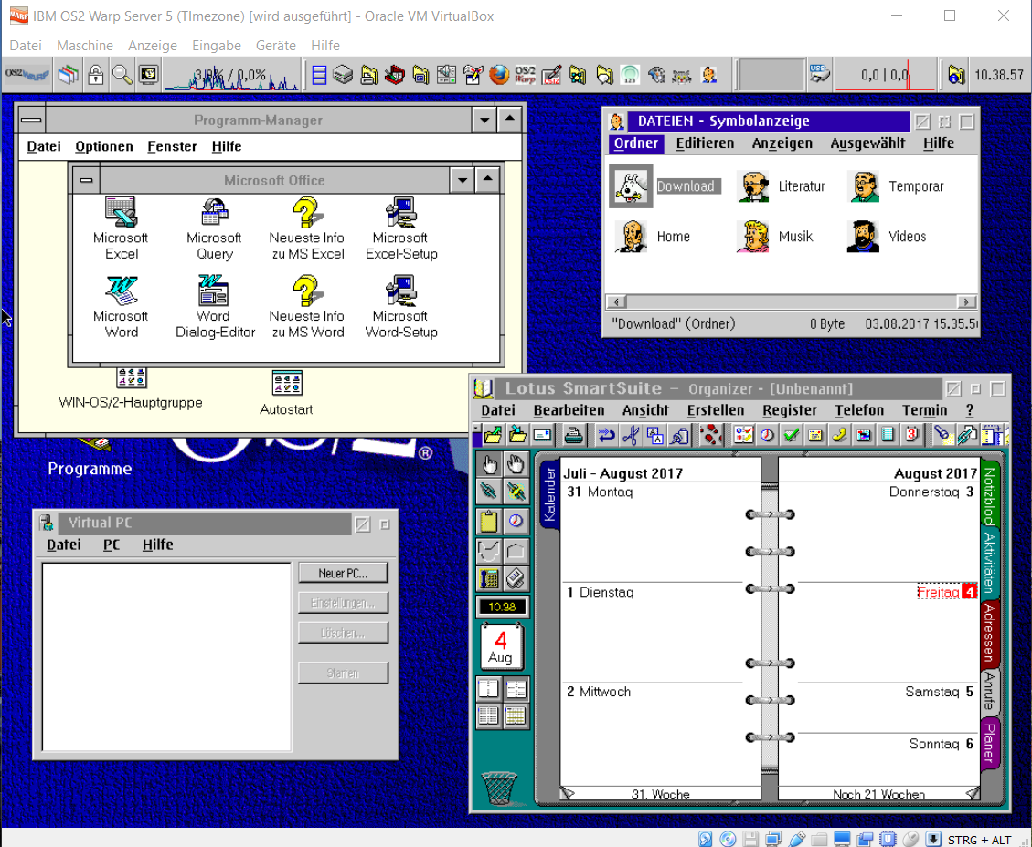
Task: Select the open hand grab tool in Organizer
Action: (516, 465)
